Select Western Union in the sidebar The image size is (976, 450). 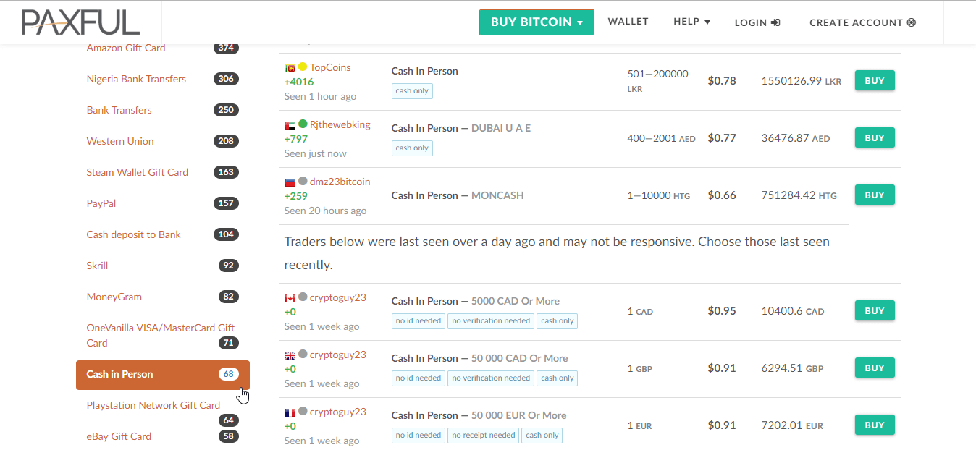(x=120, y=141)
